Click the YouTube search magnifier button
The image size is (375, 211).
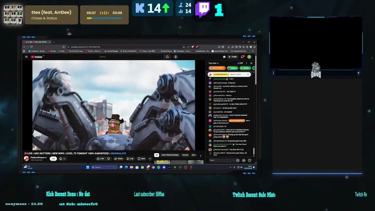pyautogui.click(x=167, y=57)
